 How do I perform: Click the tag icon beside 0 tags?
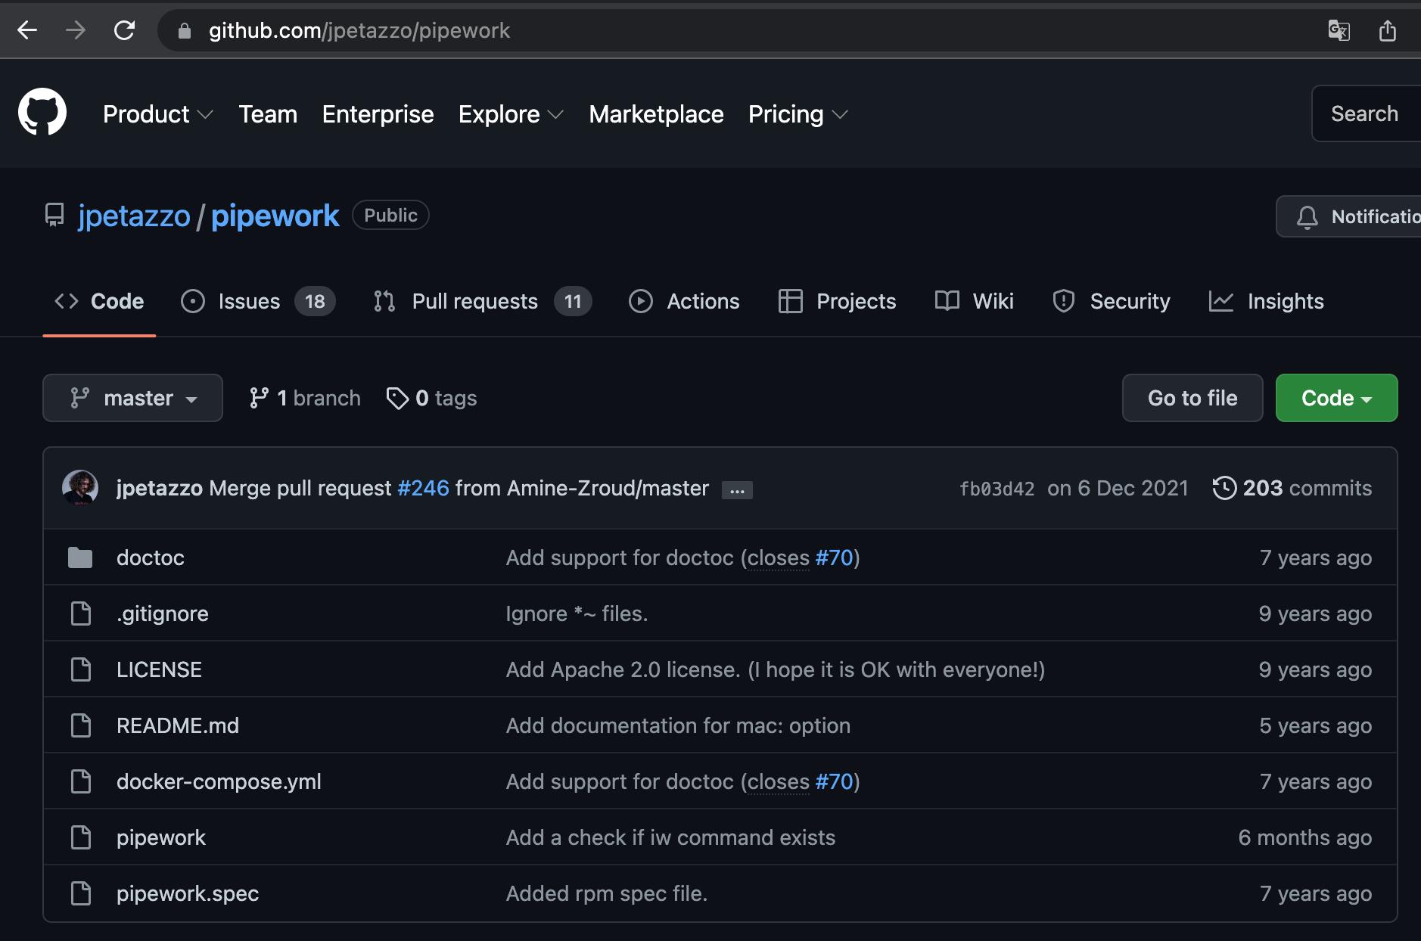(397, 398)
